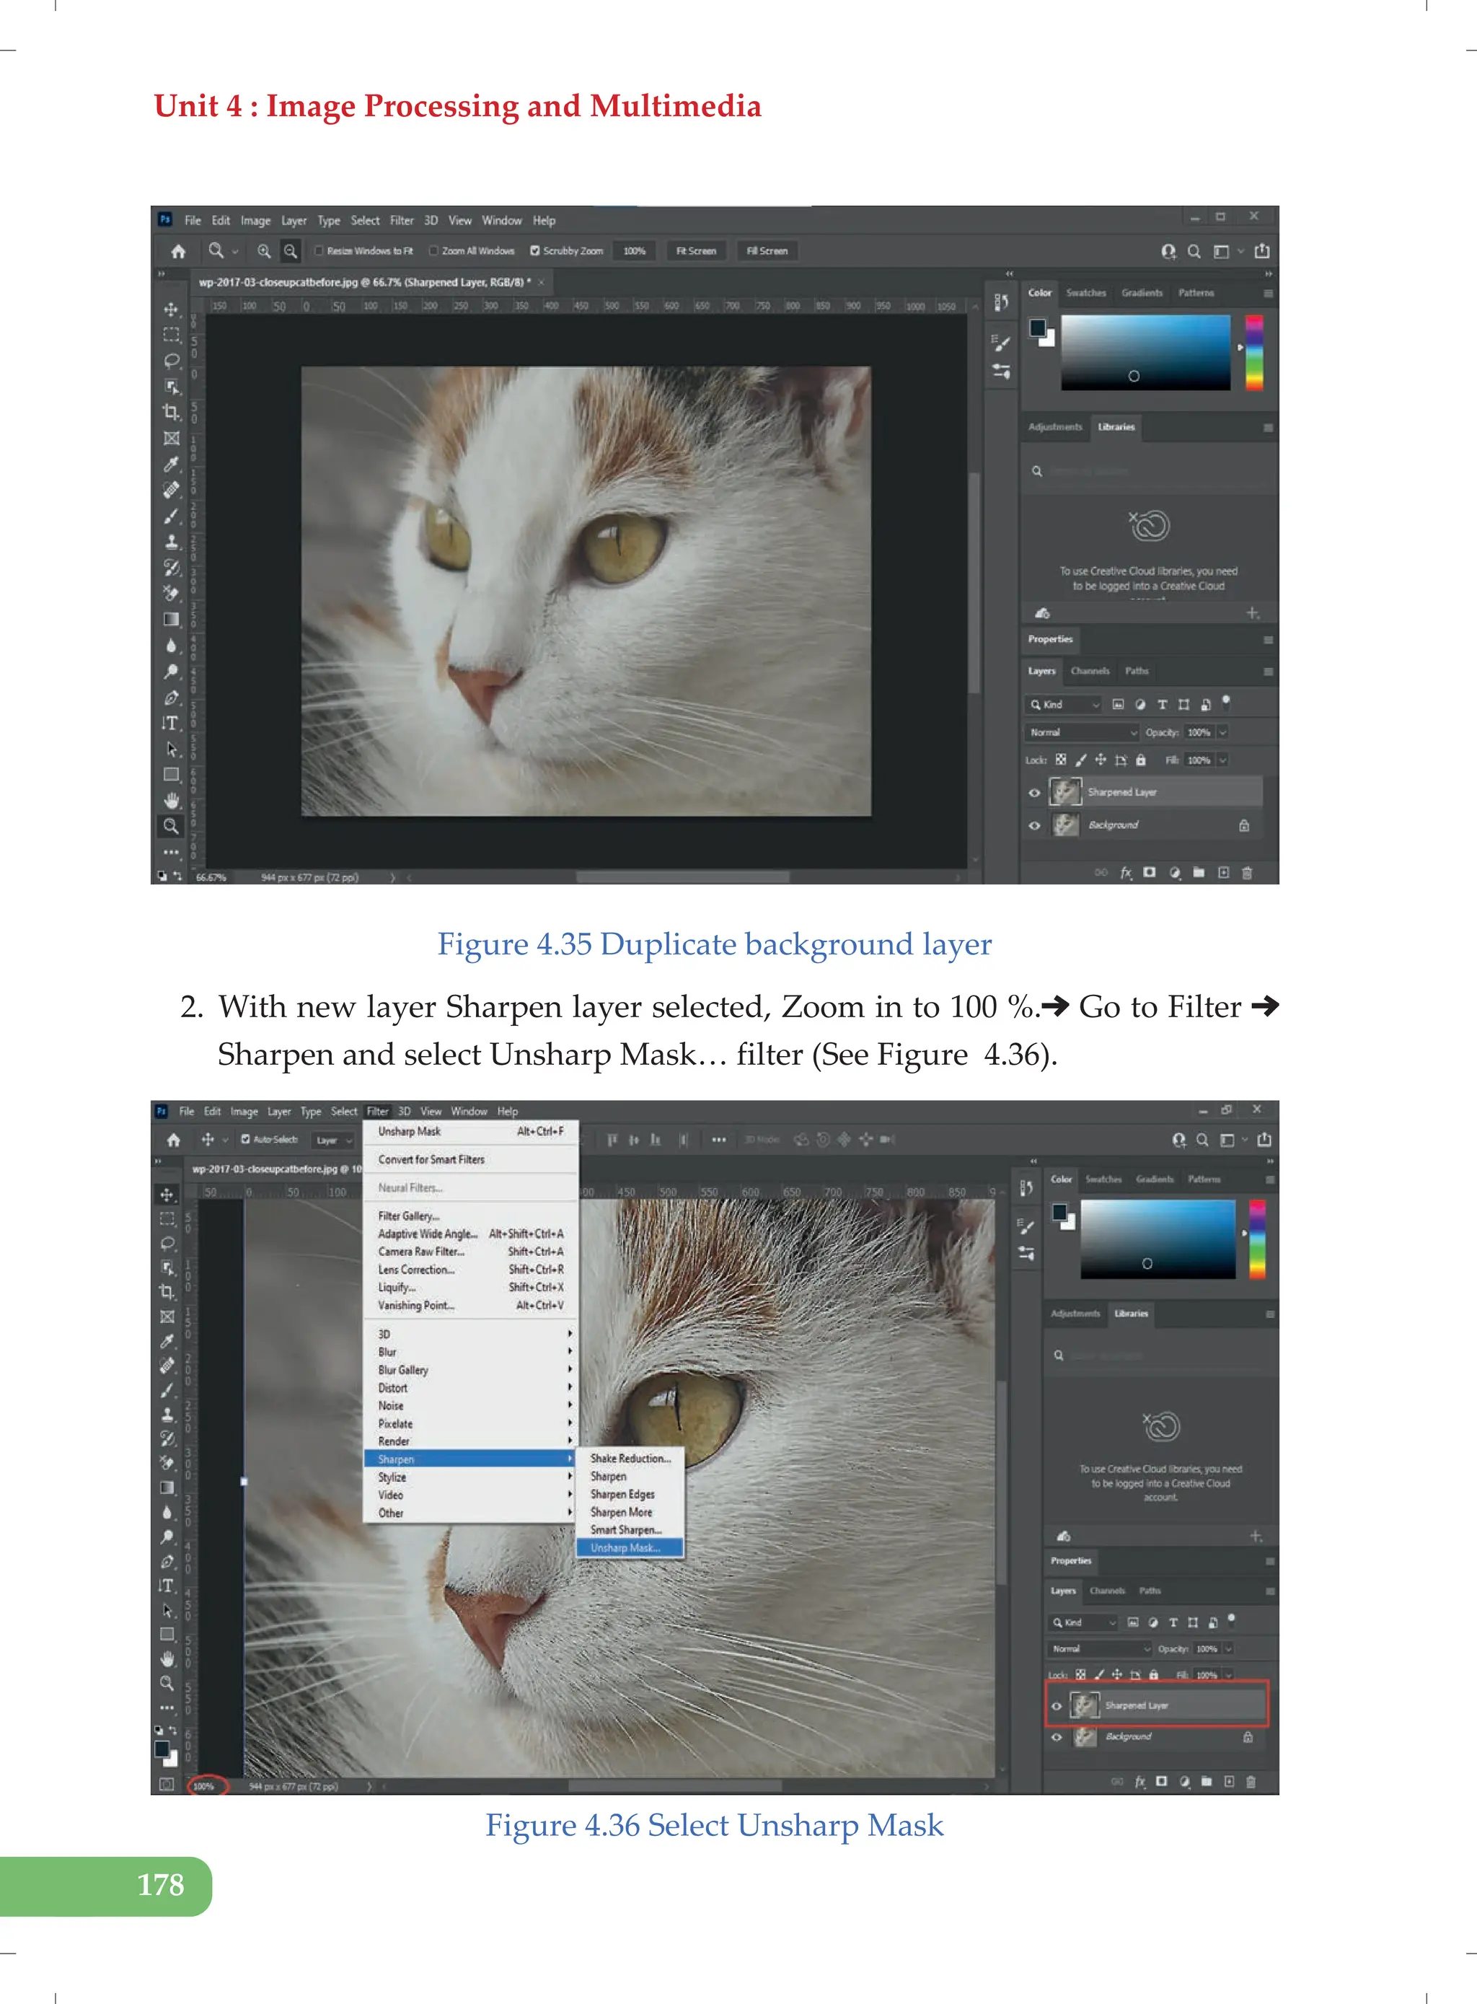Open the Fill dropdown arrow in Figure 4.35
Viewport: 1477px width, 2004px height.
(1222, 760)
